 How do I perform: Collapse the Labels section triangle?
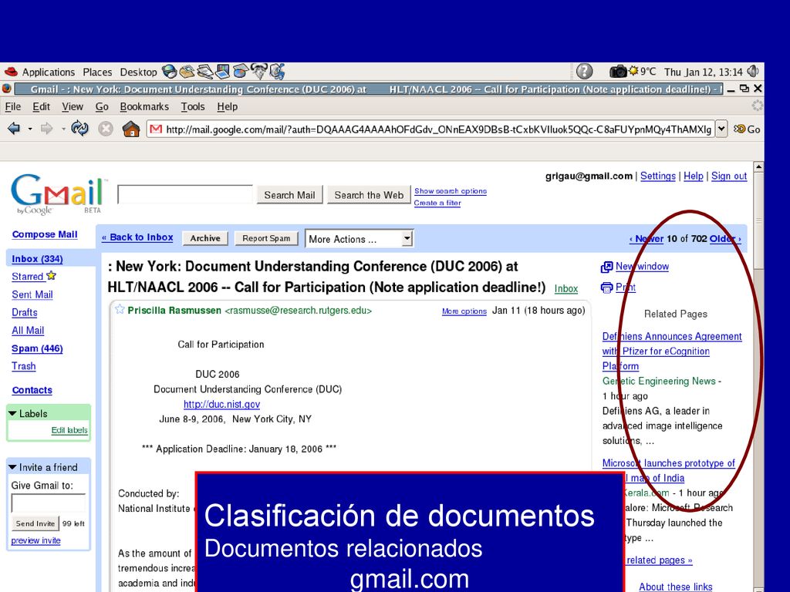click(12, 413)
